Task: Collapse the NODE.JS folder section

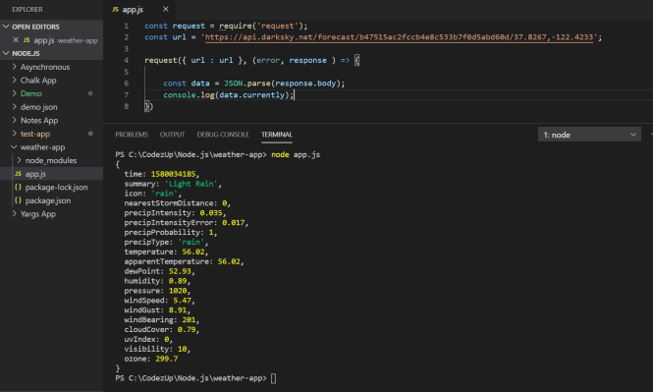Action: click(6, 53)
